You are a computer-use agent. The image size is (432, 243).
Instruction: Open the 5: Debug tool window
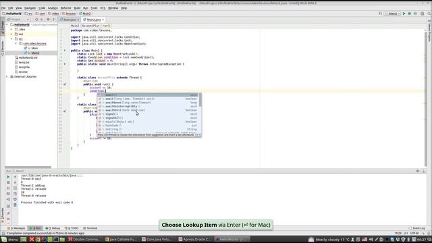tap(53, 228)
